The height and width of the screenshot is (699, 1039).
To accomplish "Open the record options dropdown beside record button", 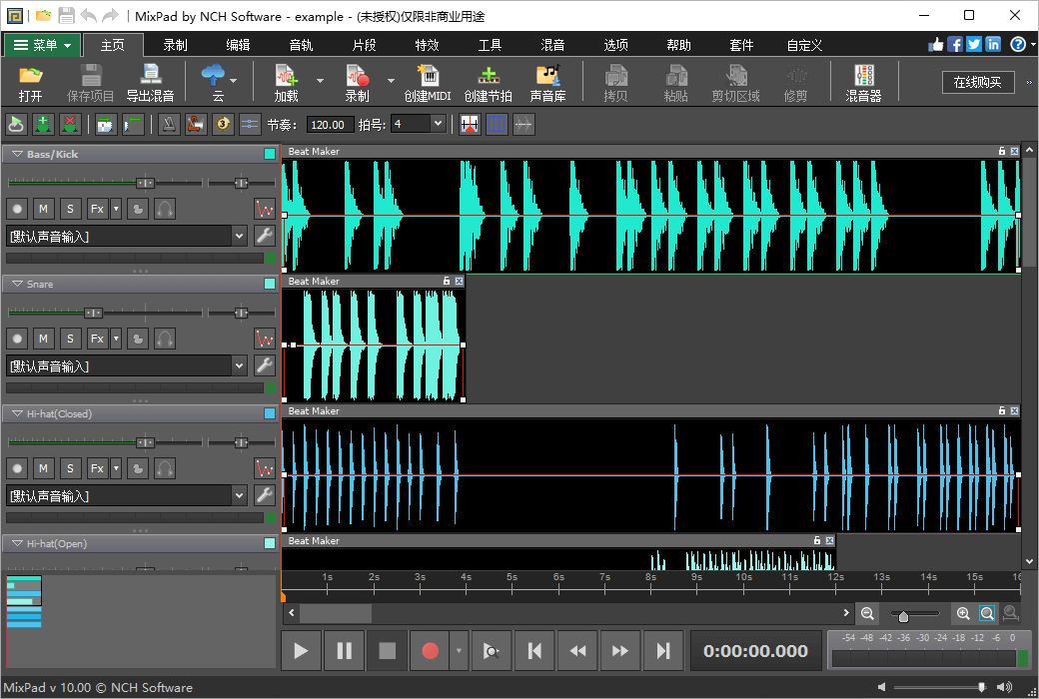I will click(x=459, y=651).
